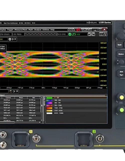
Task: Click the scroll-down arrow of the measurements table
Action: tap(41, 120)
